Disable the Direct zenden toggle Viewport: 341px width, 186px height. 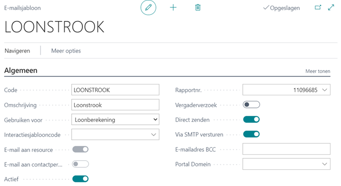coord(251,119)
